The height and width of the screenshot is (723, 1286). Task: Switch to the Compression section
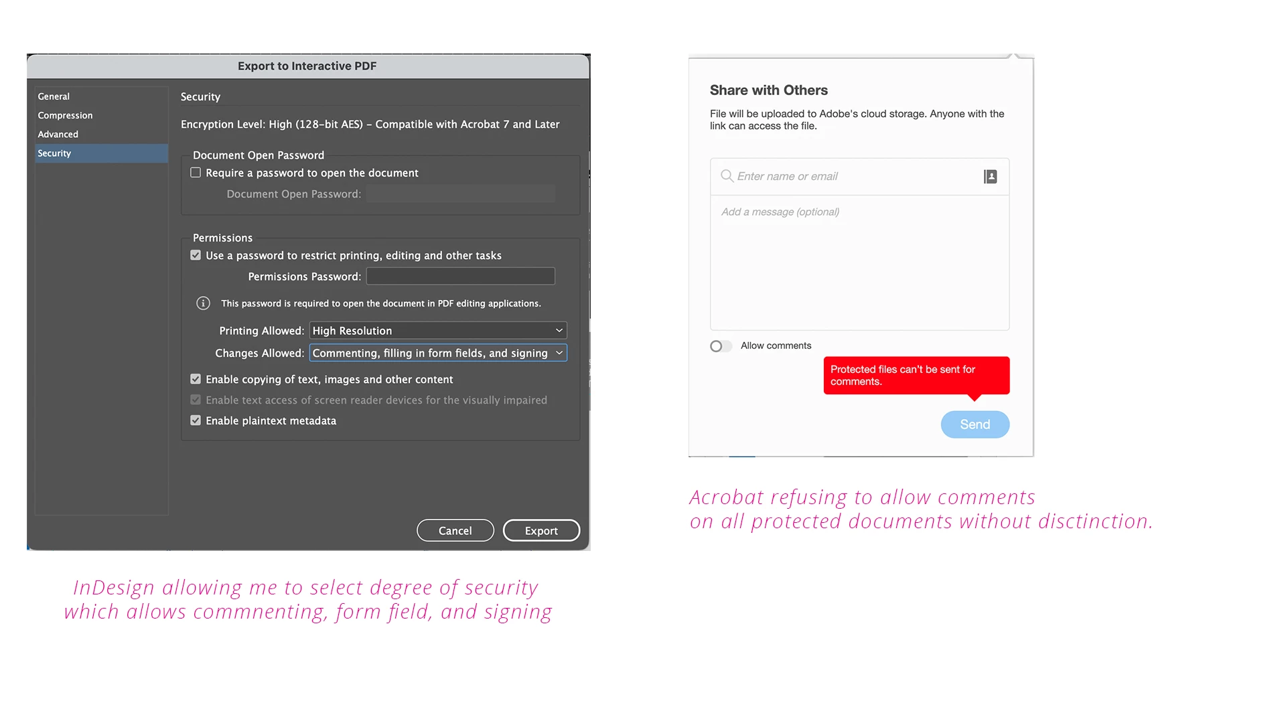pos(65,115)
